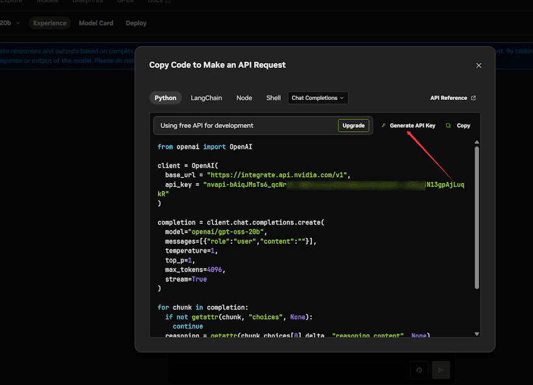Click the copy icon next to Copy

[x=448, y=126]
